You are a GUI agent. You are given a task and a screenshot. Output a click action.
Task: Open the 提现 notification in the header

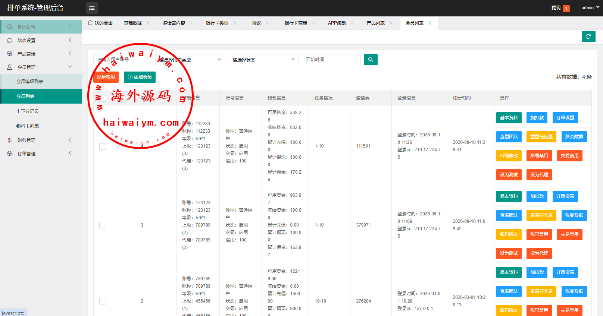click(560, 8)
